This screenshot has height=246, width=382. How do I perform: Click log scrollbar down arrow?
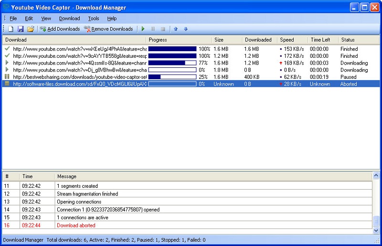376,230
